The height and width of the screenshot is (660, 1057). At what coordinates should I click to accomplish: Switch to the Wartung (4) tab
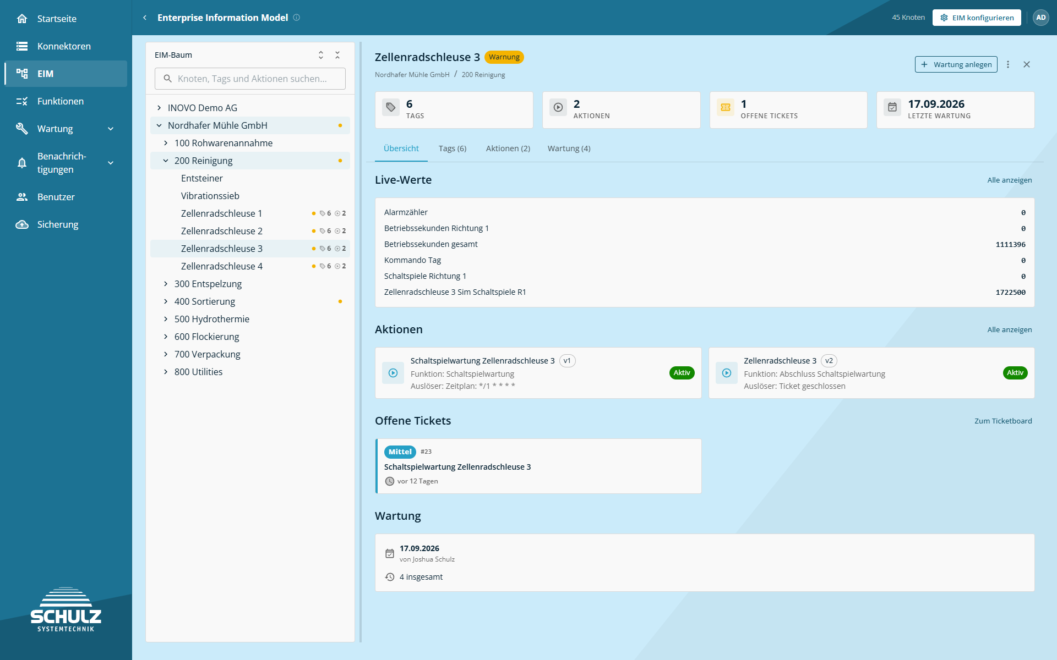click(569, 148)
